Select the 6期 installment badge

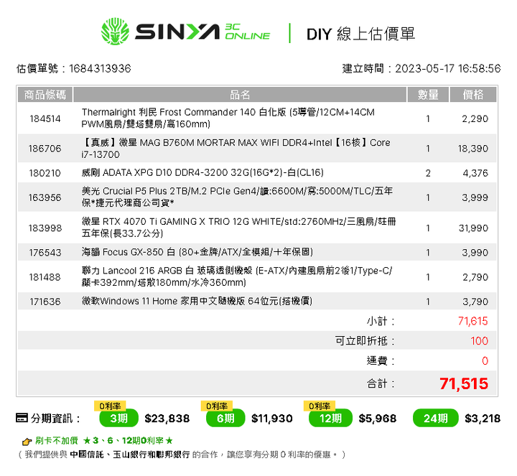click(225, 418)
